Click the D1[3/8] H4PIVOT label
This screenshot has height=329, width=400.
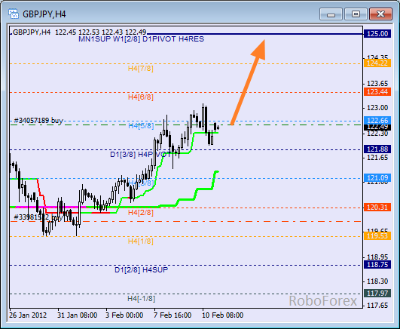(x=141, y=155)
